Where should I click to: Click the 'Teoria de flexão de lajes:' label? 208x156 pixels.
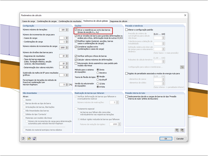[85, 77]
